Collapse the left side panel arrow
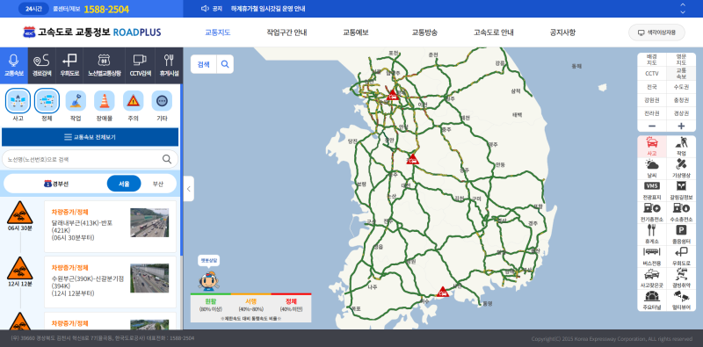 (x=189, y=189)
